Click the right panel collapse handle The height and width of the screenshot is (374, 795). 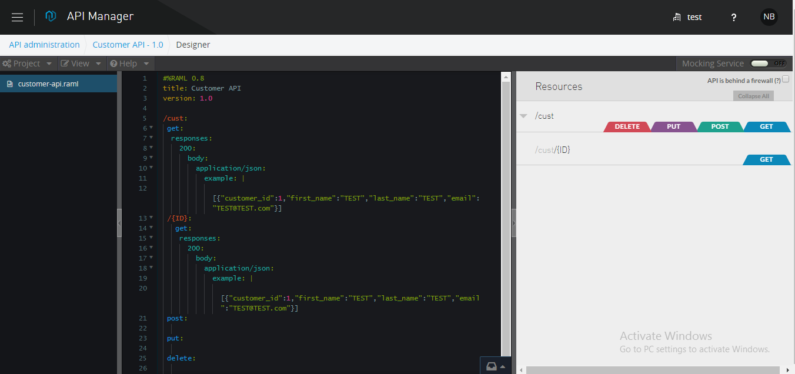514,222
